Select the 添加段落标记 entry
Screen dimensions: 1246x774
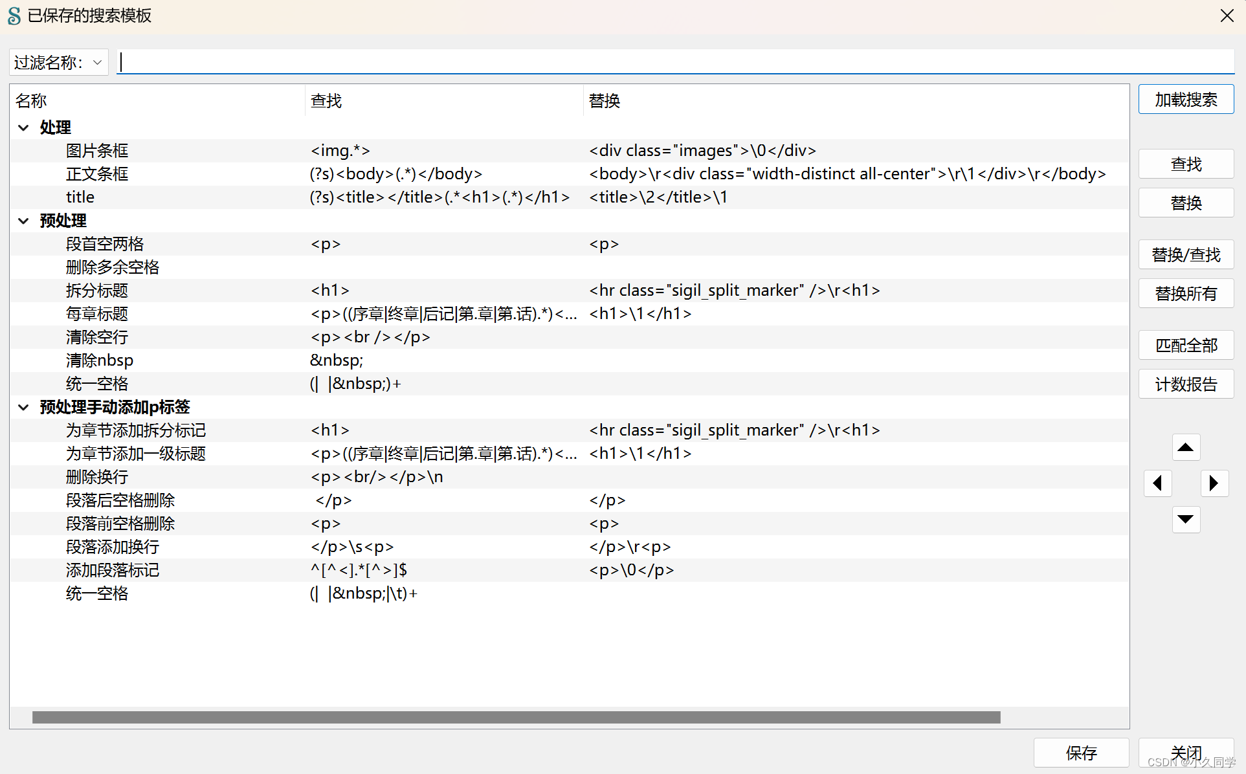coord(112,570)
